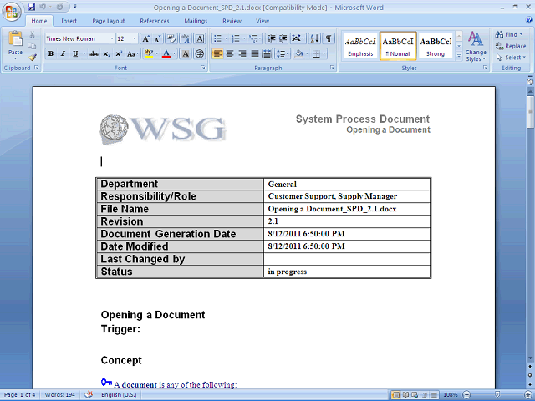
Task: Switch to Draft view
Action: [x=434, y=395]
